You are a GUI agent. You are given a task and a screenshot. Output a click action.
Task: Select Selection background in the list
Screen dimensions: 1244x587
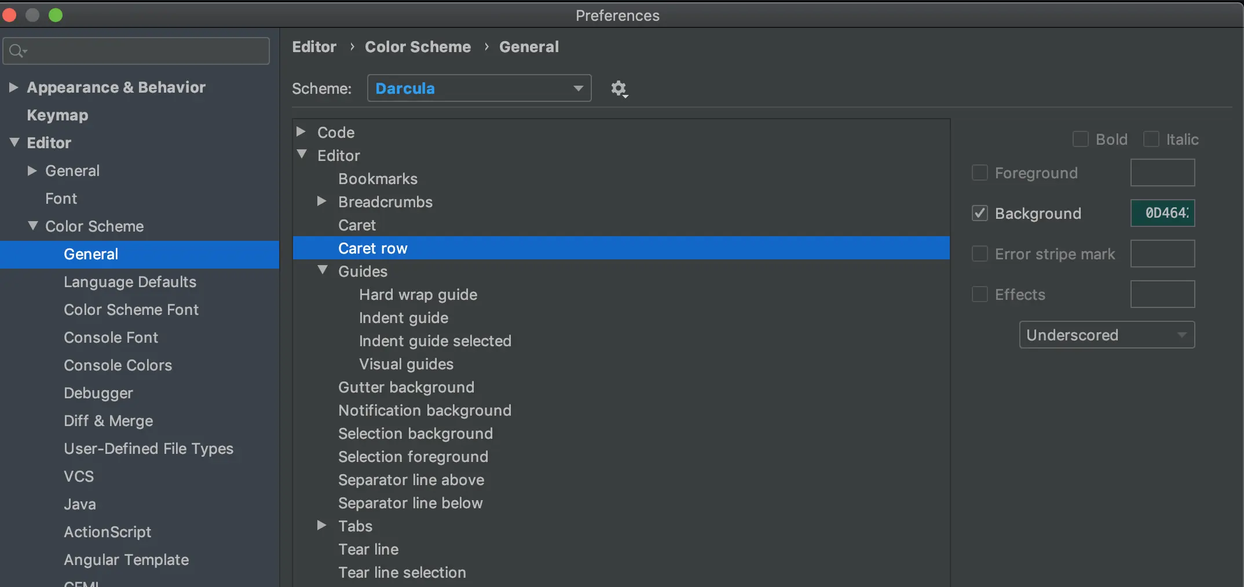[x=415, y=434]
